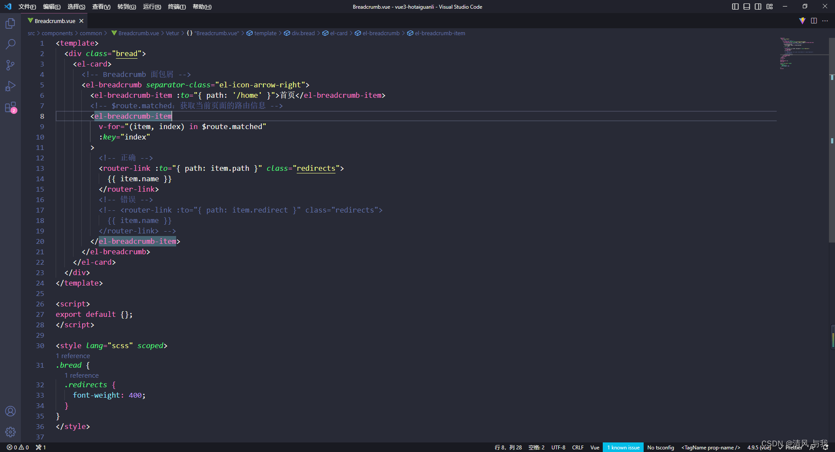Expand Breadcrumb.vue file breadcrumb segment
835x452 pixels.
[x=135, y=33]
